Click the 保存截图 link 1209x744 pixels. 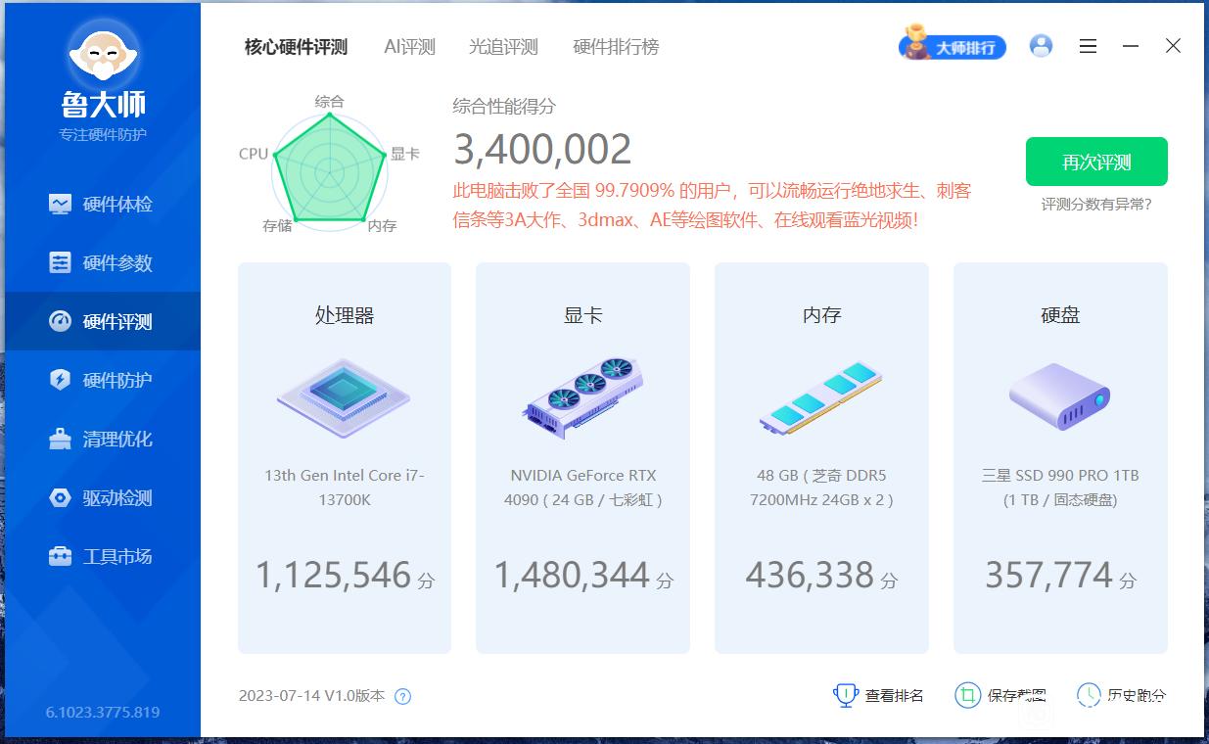[1016, 696]
